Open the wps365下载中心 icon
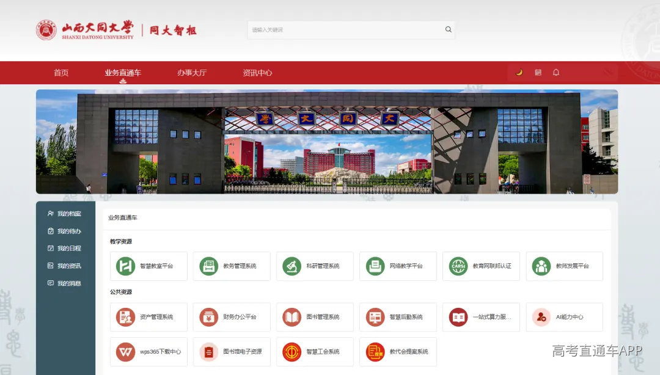Viewport: 660px width, 375px height. pyautogui.click(x=125, y=352)
